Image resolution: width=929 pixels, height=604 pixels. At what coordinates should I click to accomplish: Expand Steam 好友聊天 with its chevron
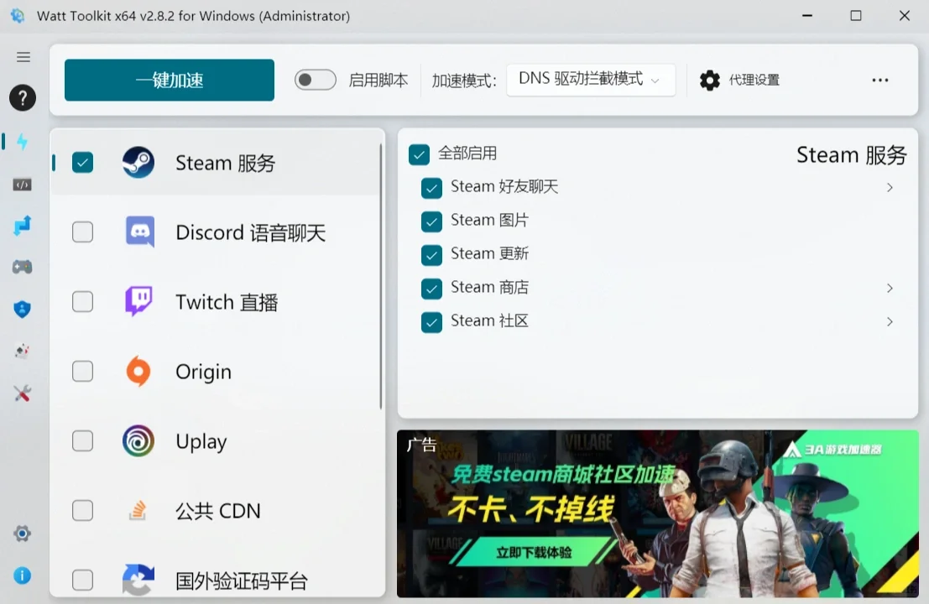[890, 187]
